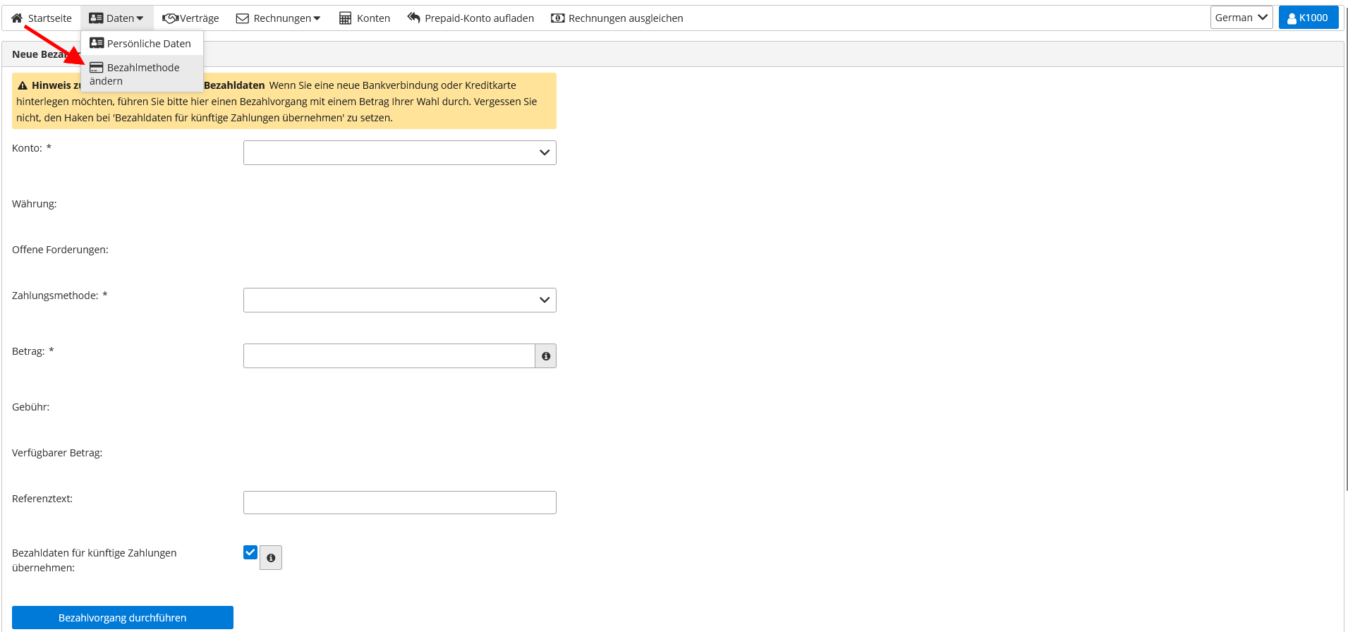This screenshot has height=632, width=1348.
Task: Click info icon next to Betrag field
Action: tap(545, 356)
